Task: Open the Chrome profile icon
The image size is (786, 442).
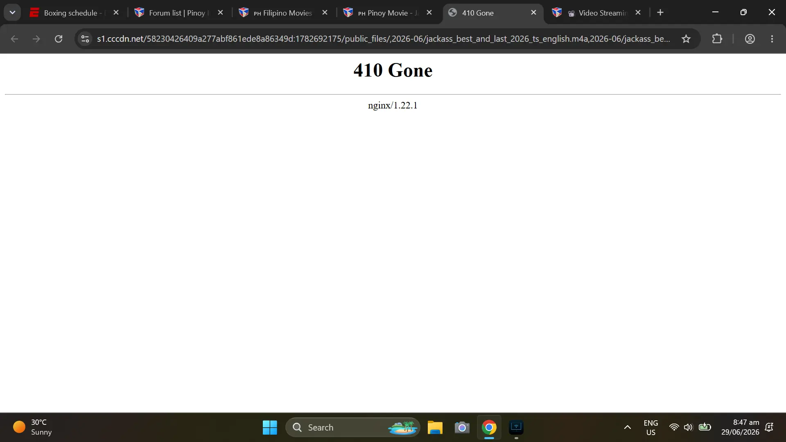Action: point(750,39)
